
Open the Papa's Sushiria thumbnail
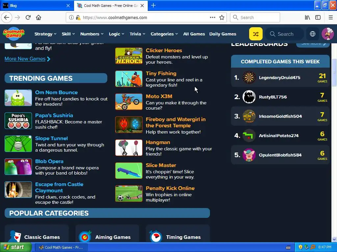click(x=18, y=121)
